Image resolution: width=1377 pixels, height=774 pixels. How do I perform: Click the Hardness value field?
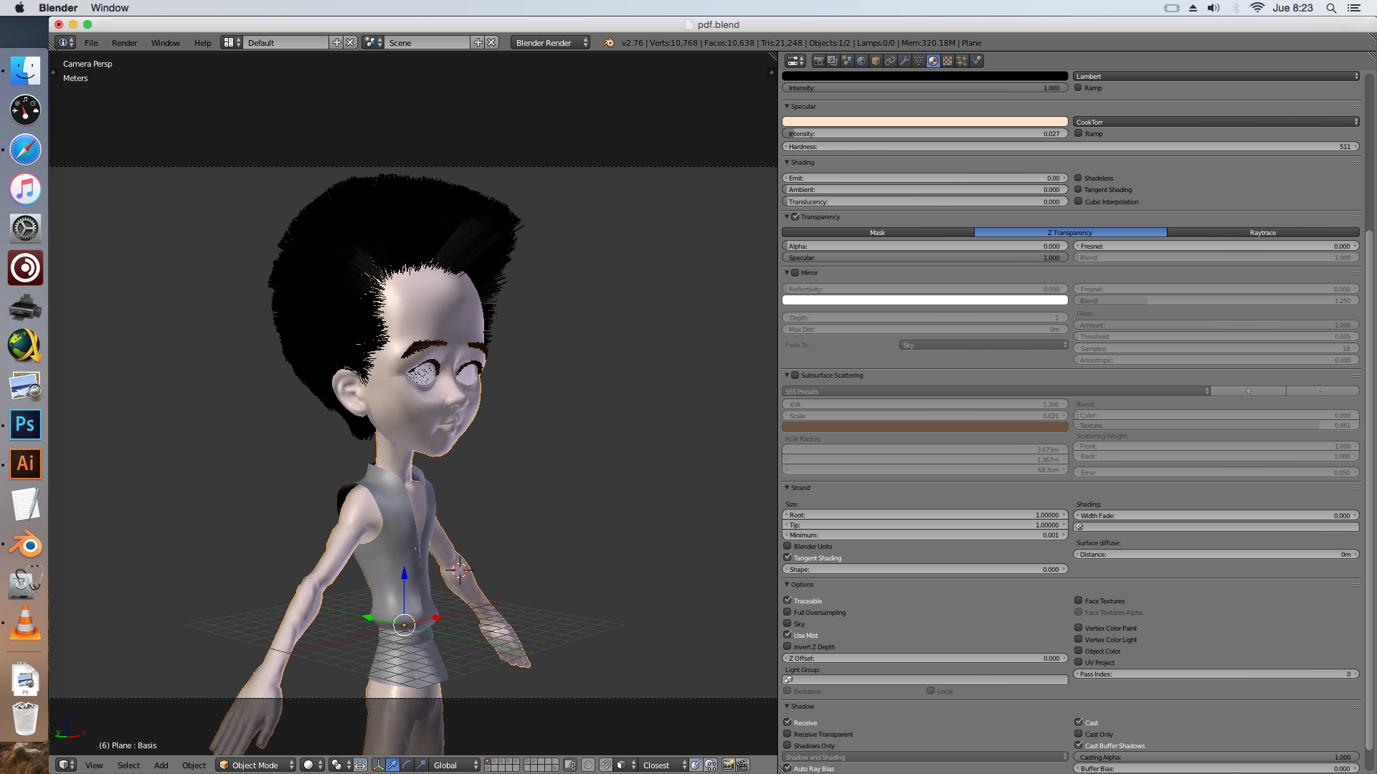coord(1070,147)
